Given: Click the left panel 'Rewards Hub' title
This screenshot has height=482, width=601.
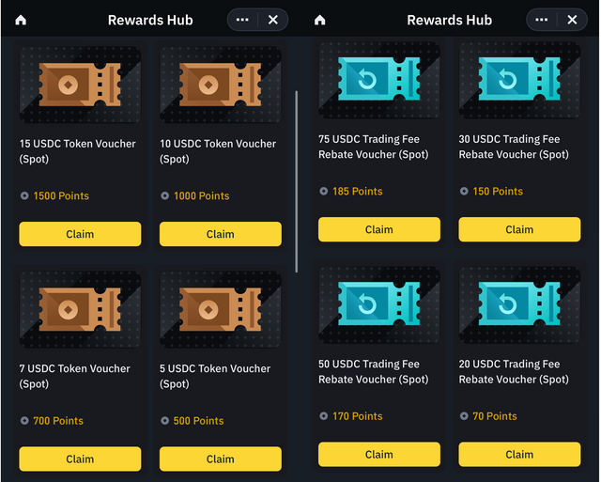Looking at the screenshot, I should 150,20.
